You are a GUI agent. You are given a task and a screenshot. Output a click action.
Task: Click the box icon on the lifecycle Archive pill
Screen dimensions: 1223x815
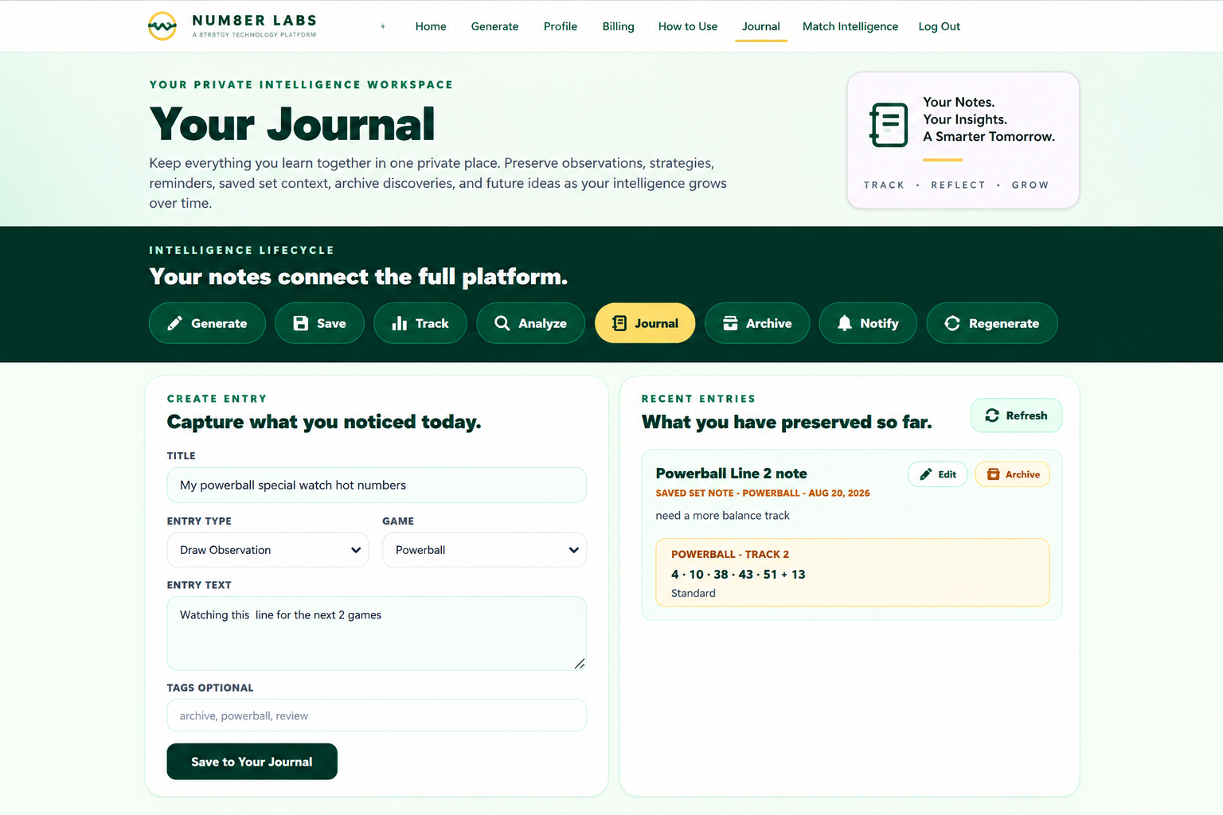pyautogui.click(x=730, y=323)
